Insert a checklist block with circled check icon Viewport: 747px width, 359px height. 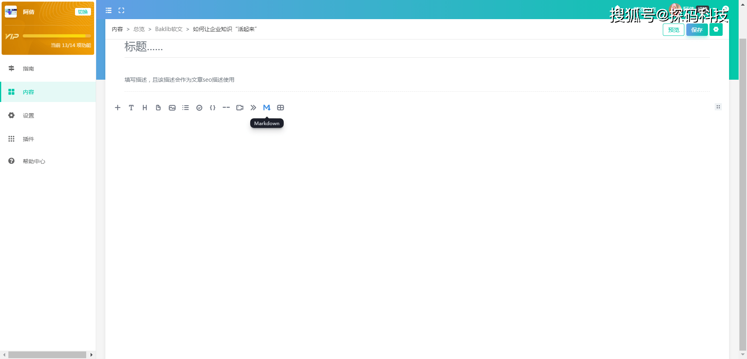pos(199,108)
